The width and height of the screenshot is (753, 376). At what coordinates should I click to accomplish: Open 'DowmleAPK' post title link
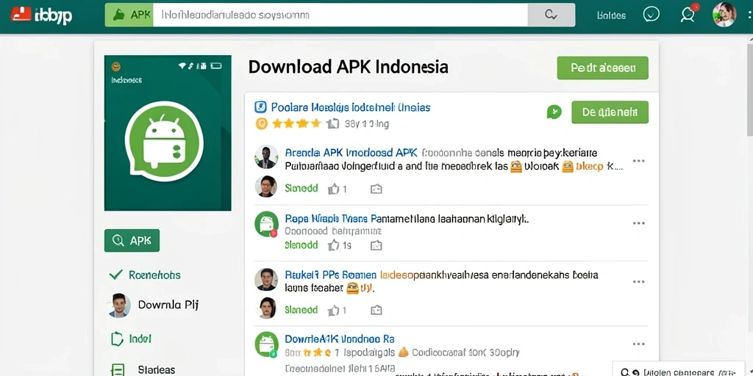(x=340, y=339)
